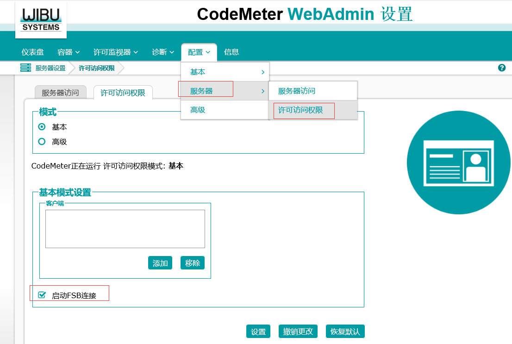
Task: Expand the 许可监视器 menu dropdown
Action: click(116, 52)
